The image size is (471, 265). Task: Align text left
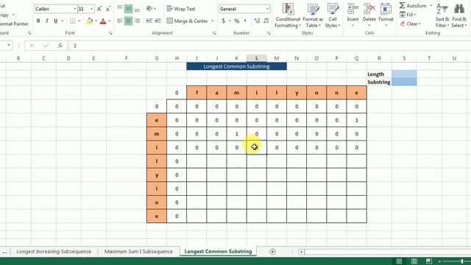[119, 21]
